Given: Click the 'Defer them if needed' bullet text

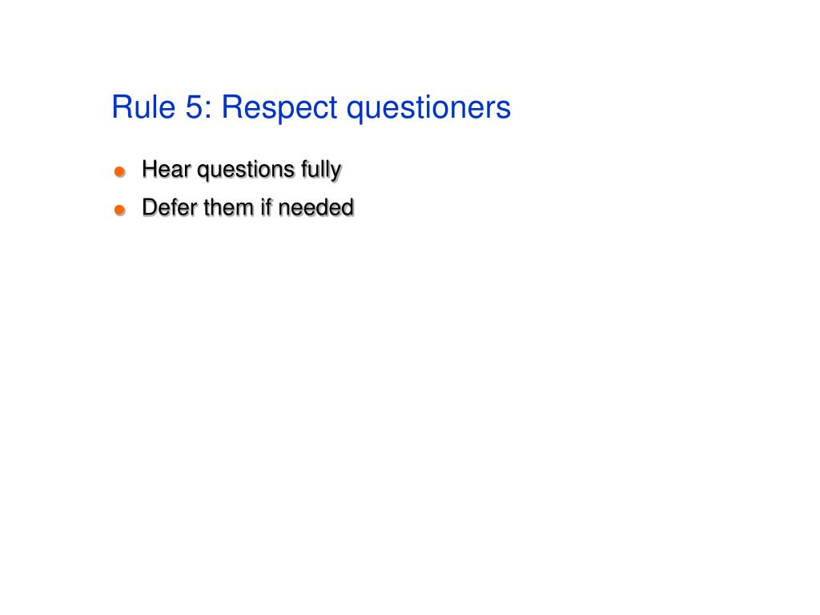Looking at the screenshot, I should (x=248, y=207).
